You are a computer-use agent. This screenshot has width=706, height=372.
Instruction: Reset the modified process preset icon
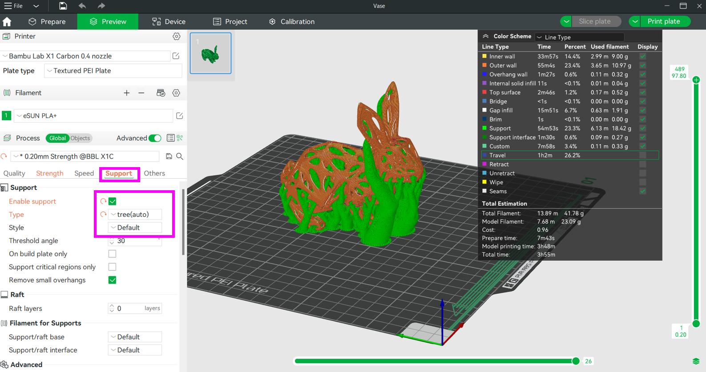[x=4, y=156]
